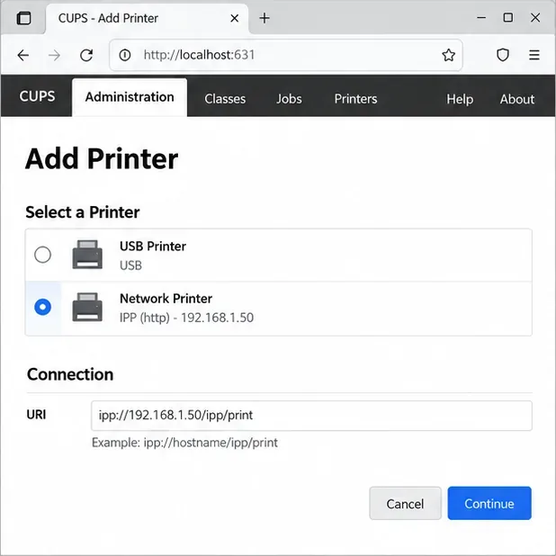
Task: Open the tab overview icon at top-left
Action: 23,18
